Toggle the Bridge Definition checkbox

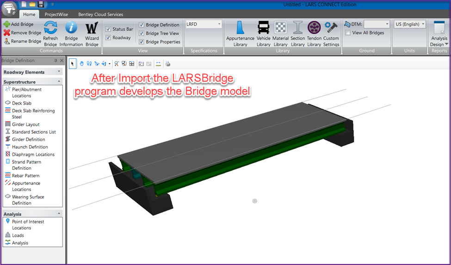[142, 25]
